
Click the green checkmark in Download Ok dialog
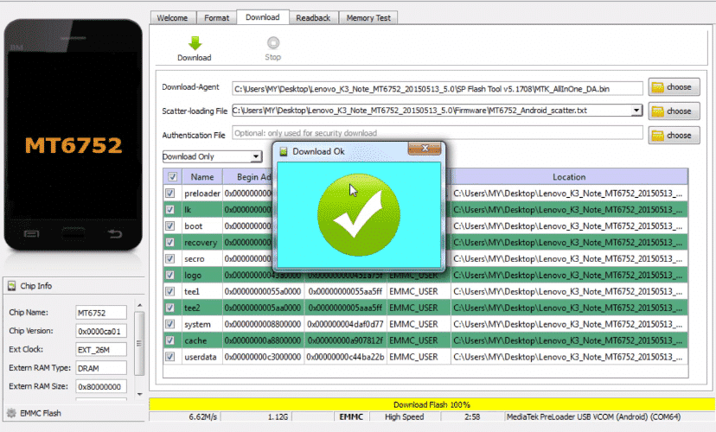(359, 214)
